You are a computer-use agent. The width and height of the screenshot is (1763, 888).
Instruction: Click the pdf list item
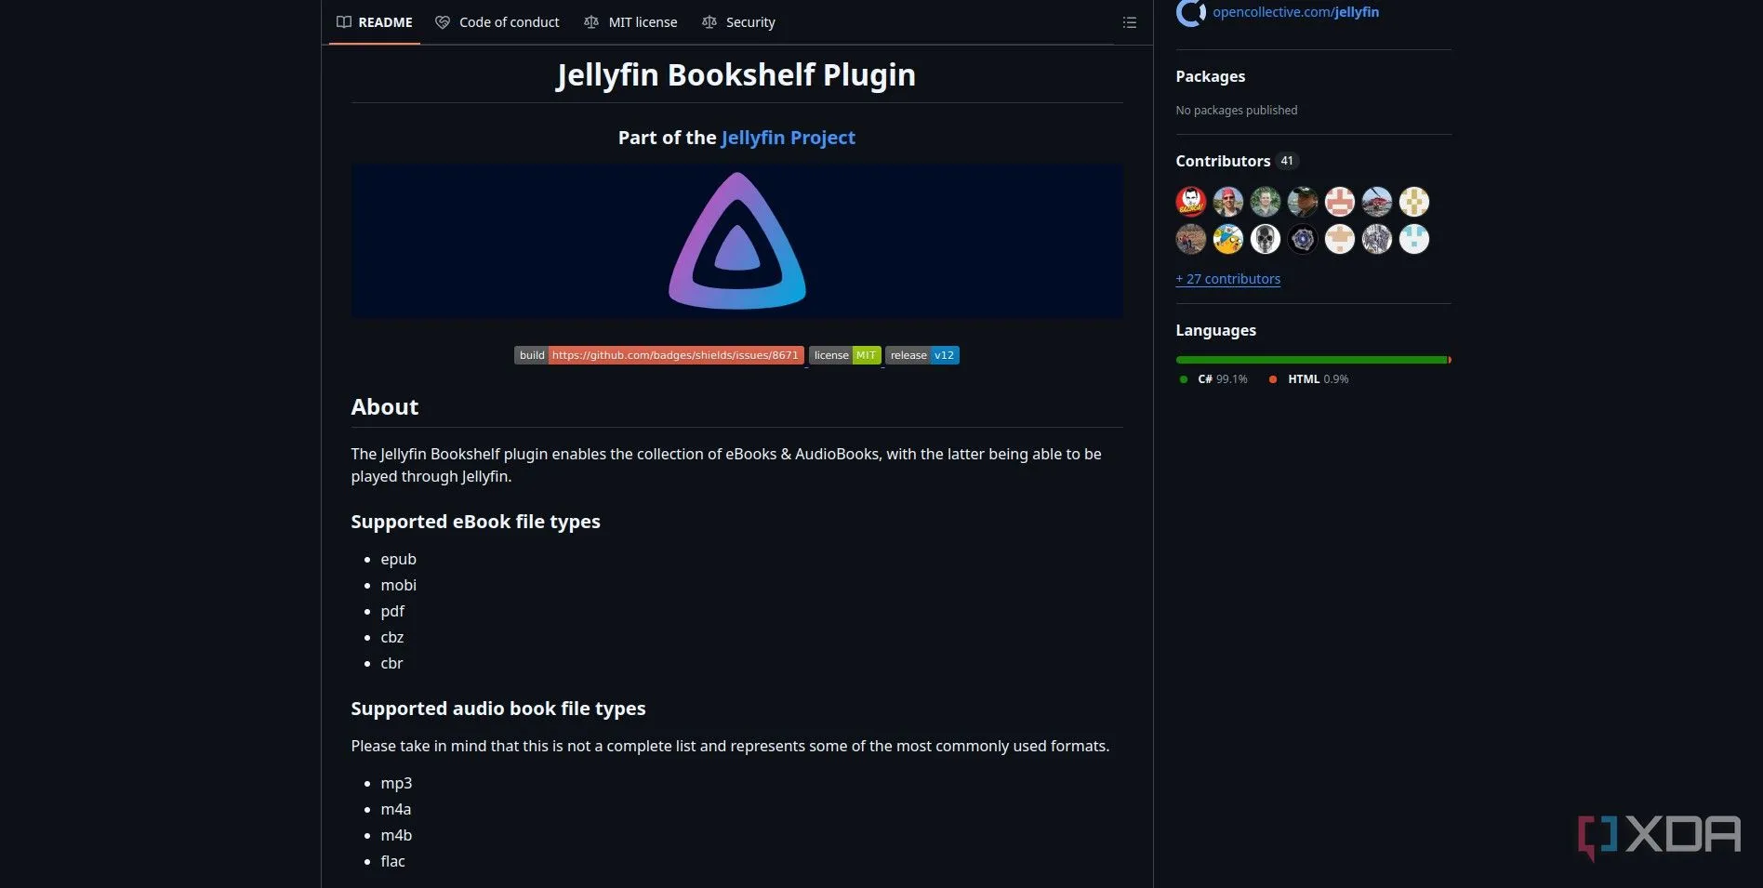pyautogui.click(x=392, y=611)
